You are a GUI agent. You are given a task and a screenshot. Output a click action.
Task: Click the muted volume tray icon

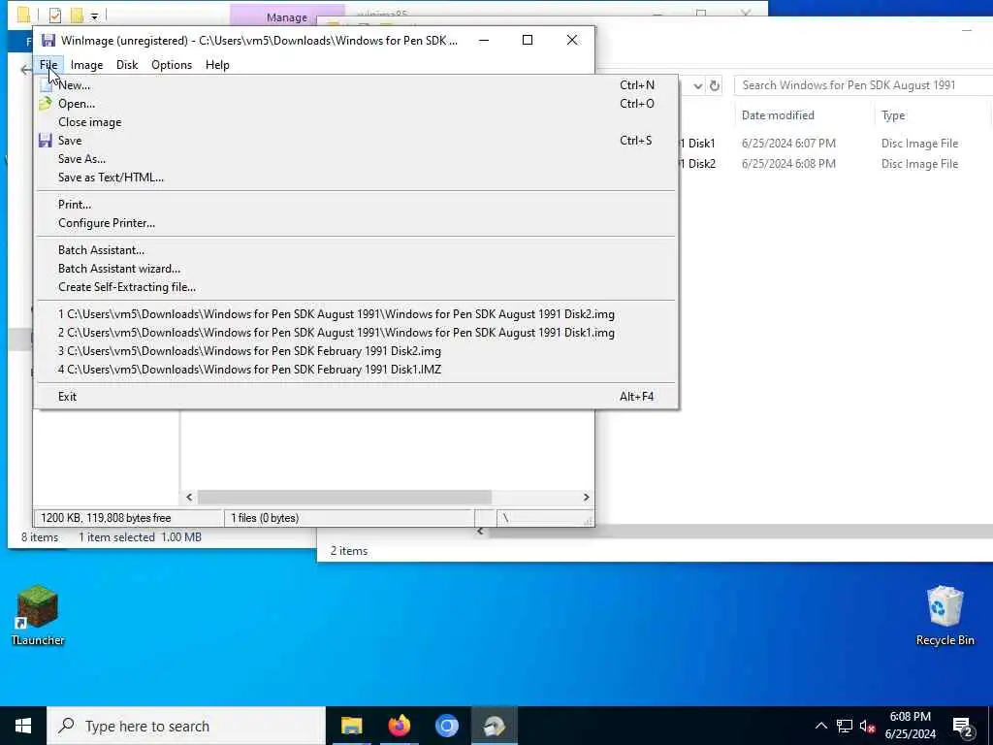[x=868, y=726]
